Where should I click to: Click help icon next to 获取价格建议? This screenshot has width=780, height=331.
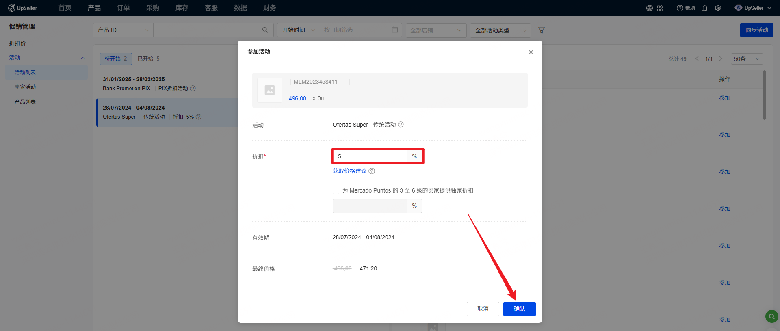(x=372, y=171)
